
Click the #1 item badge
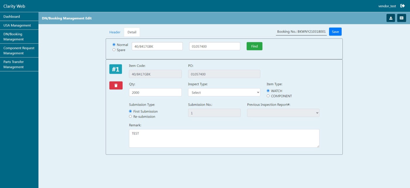tap(116, 69)
